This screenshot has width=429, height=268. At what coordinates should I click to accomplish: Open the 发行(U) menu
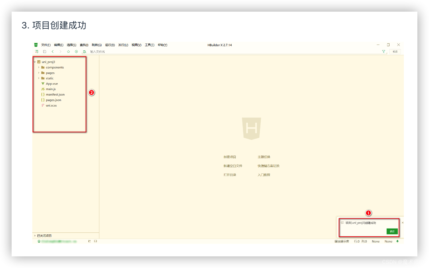123,45
